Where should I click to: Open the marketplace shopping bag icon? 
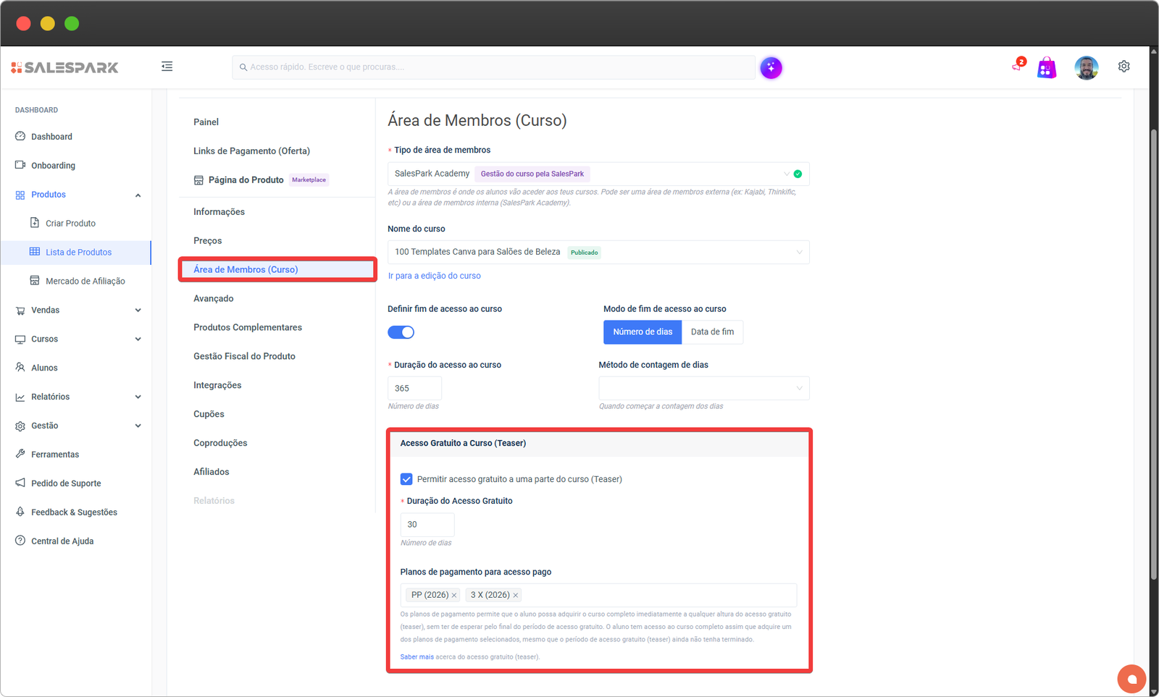tap(1046, 68)
